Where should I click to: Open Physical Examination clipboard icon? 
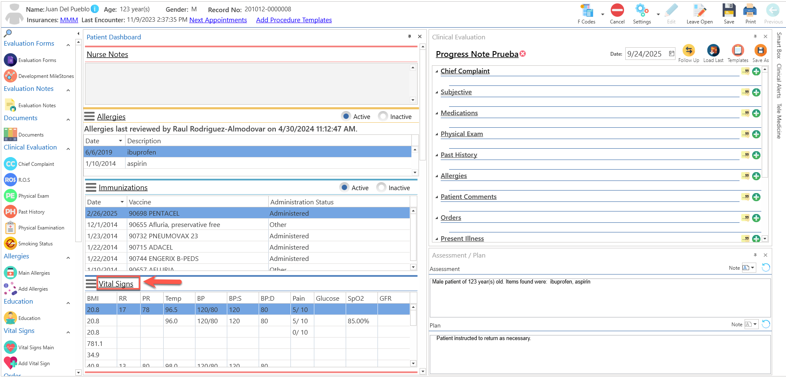tap(10, 227)
